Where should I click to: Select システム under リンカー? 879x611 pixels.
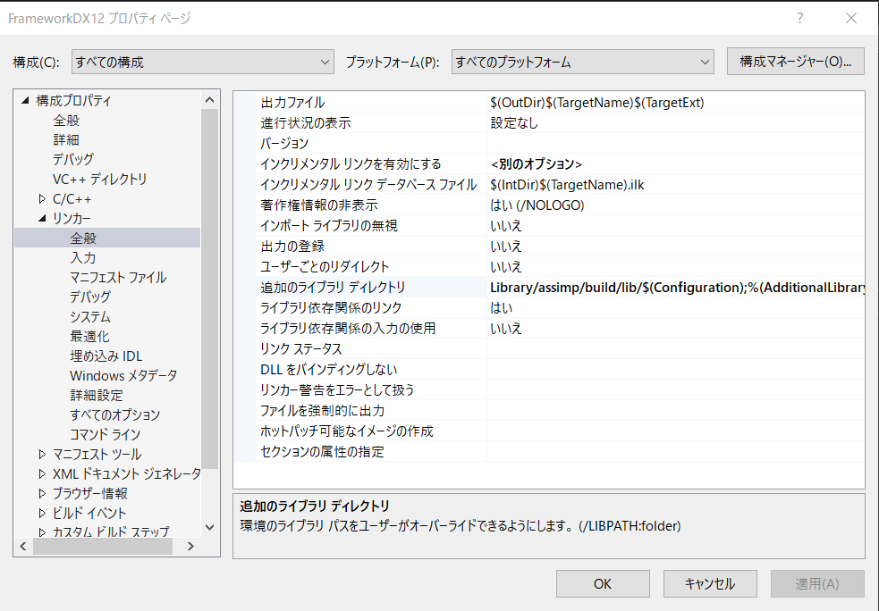(x=89, y=316)
